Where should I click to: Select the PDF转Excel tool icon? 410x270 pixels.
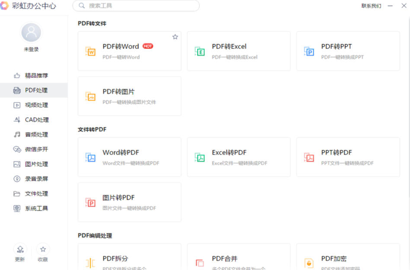[x=202, y=51]
